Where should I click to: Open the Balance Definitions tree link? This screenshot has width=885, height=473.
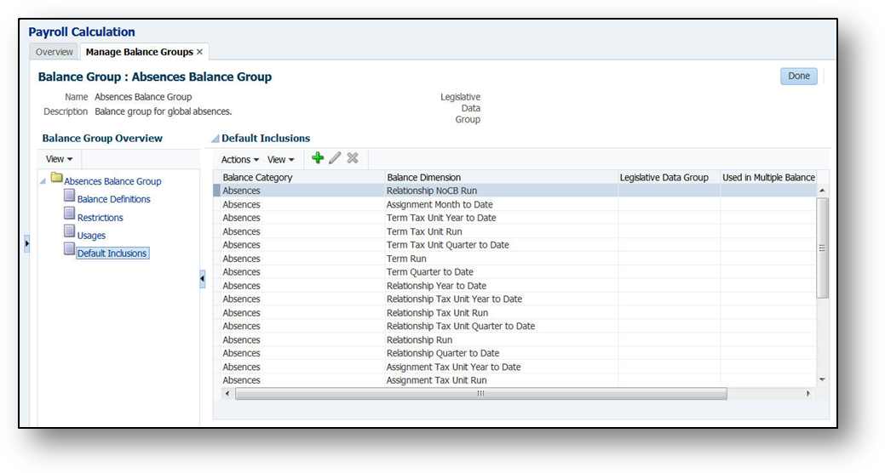click(x=113, y=199)
